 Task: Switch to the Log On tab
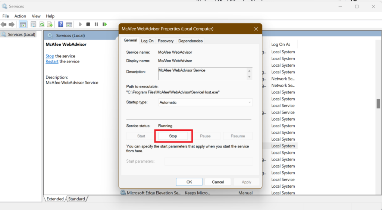point(147,41)
